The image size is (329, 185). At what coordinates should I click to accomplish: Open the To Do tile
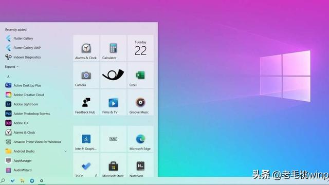pos(86,165)
